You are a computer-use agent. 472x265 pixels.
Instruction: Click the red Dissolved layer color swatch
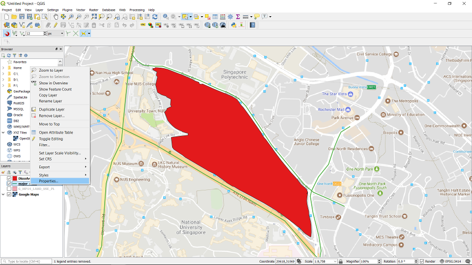[x=15, y=178]
